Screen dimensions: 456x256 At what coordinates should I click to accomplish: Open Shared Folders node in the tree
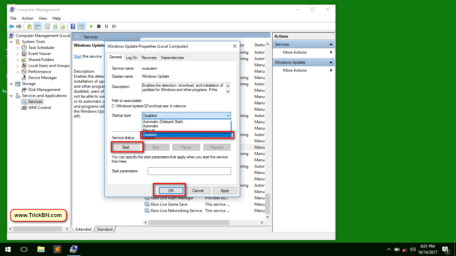(x=41, y=60)
